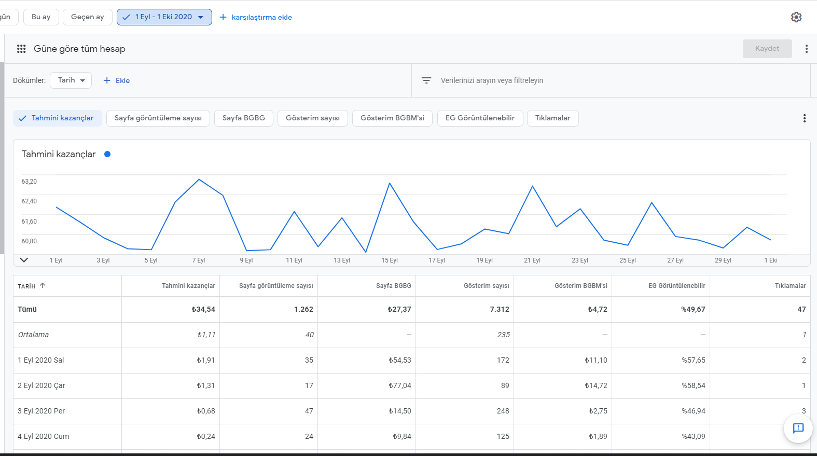Click the plus icon next to Ekle
This screenshot has height=456, width=817.
click(107, 80)
